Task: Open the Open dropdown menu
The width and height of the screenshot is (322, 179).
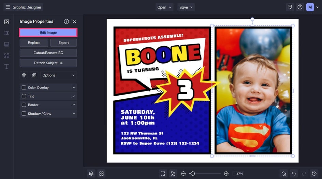Action: (x=164, y=7)
